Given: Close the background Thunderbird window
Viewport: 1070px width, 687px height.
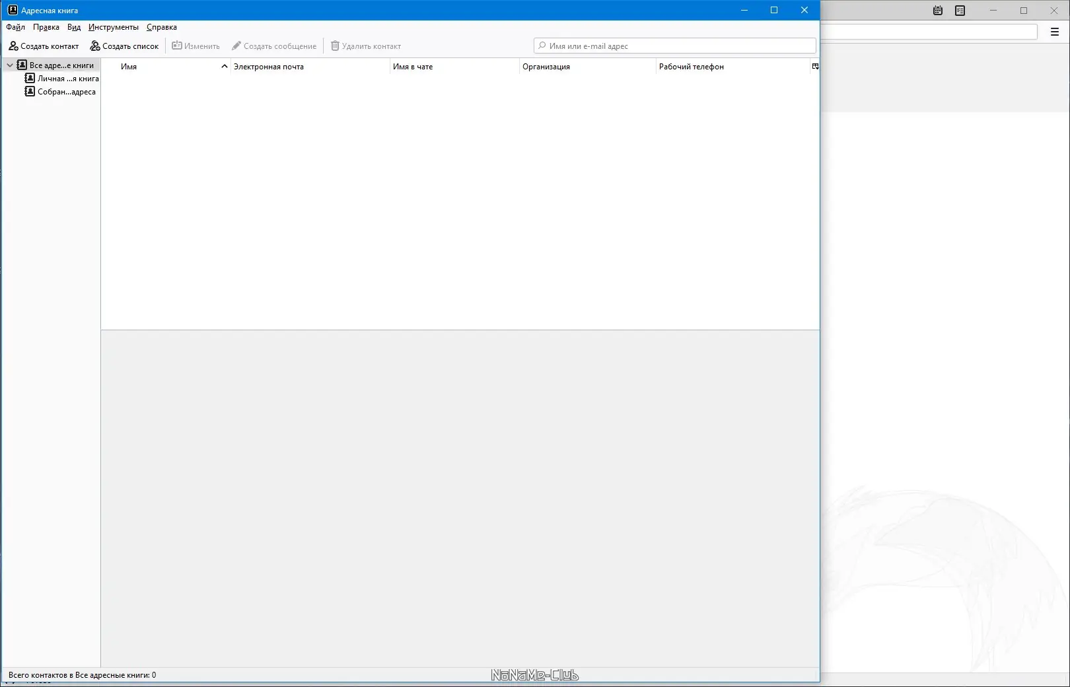Looking at the screenshot, I should pos(1054,11).
